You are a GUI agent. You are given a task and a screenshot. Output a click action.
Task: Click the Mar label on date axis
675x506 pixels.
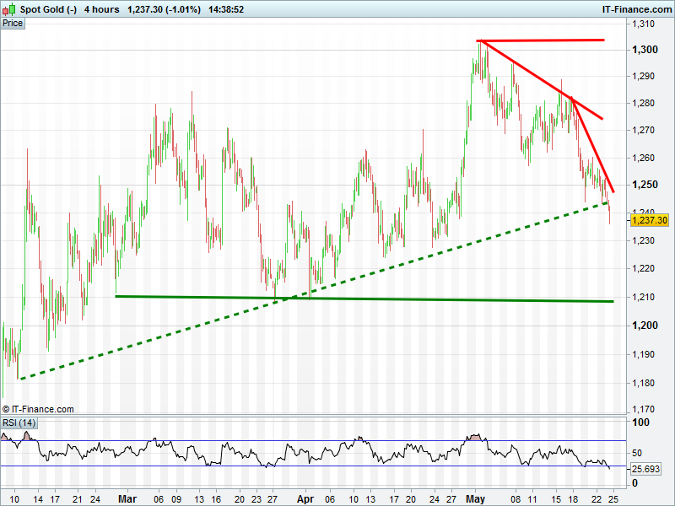[127, 499]
